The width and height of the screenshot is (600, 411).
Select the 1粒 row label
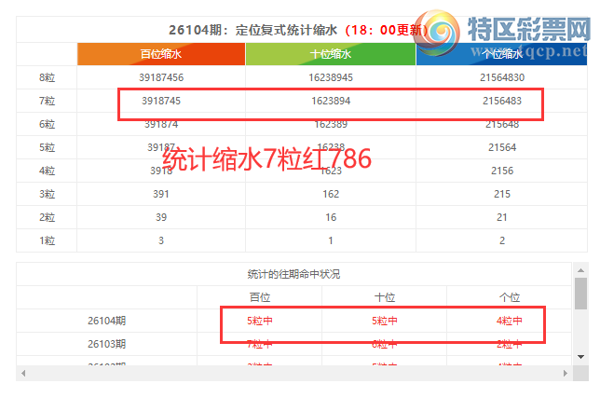click(x=47, y=240)
